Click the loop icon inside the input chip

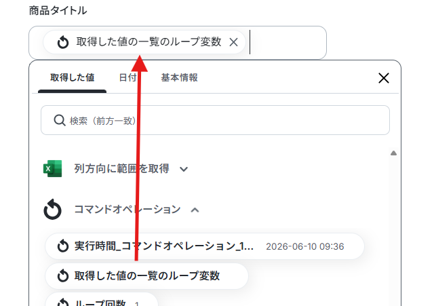[63, 42]
